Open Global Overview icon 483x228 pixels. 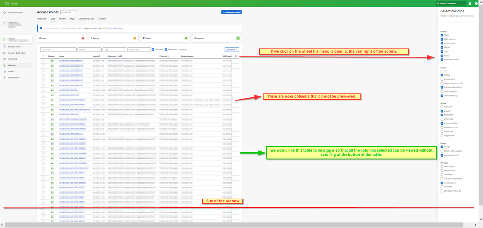click(5, 13)
